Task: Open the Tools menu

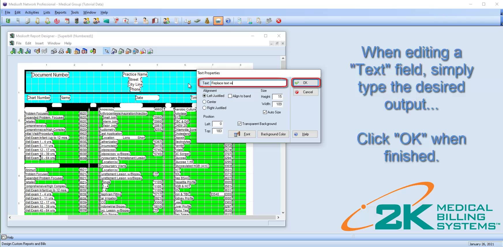Action: pos(75,12)
